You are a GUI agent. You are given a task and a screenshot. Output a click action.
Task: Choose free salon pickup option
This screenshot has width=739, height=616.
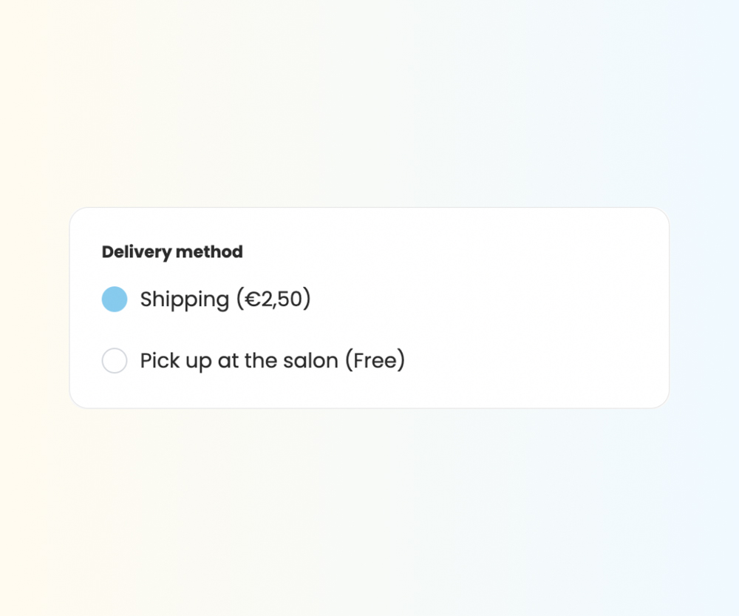coord(115,361)
